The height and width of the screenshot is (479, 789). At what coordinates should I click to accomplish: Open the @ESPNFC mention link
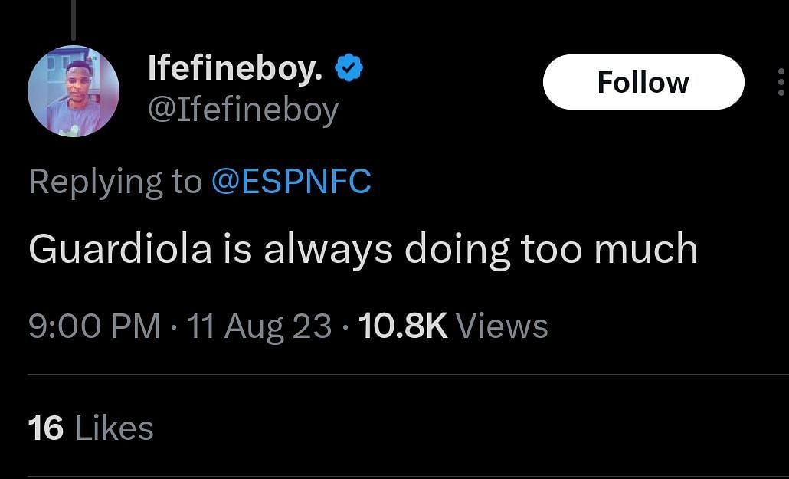coord(290,182)
